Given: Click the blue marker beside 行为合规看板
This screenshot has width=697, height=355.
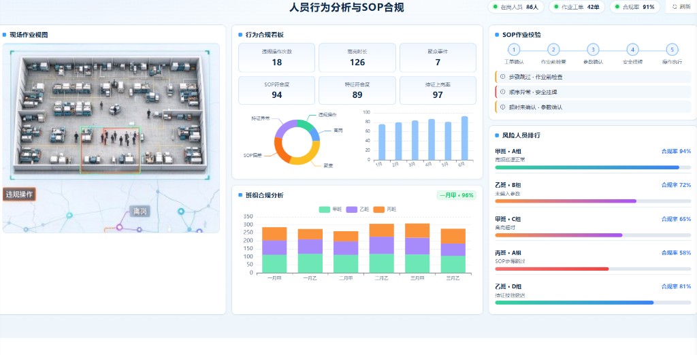Looking at the screenshot, I should pos(240,35).
